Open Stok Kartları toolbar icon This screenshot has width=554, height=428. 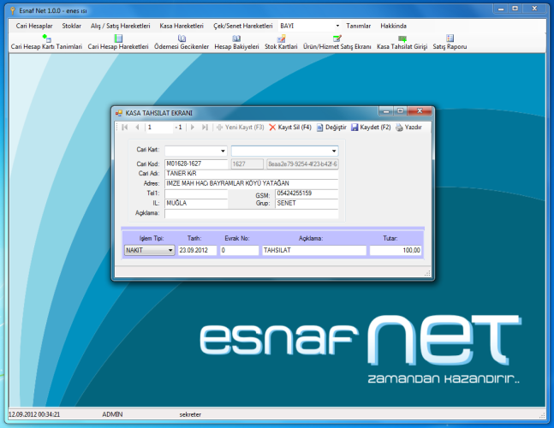point(281,43)
